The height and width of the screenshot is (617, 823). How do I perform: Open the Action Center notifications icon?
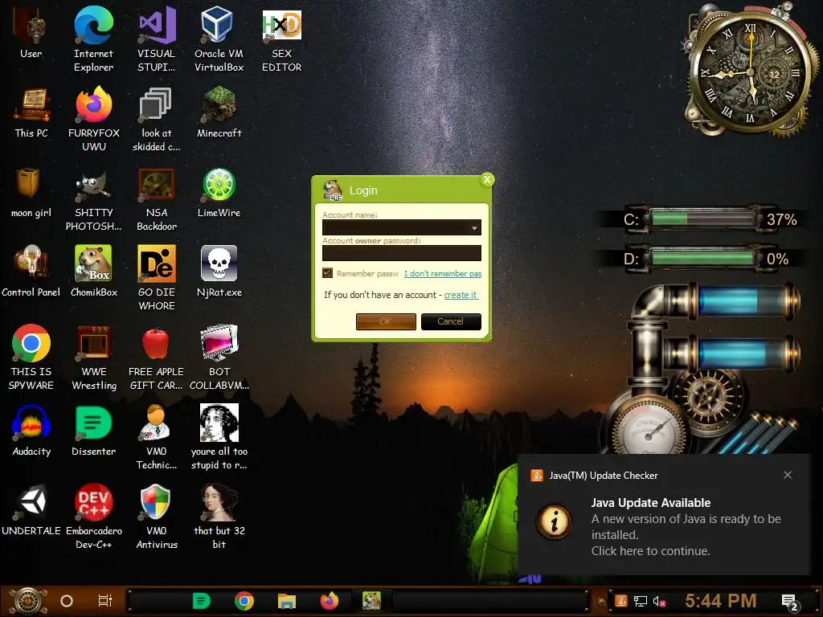pyautogui.click(x=790, y=602)
